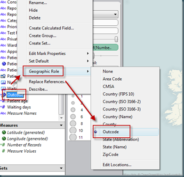Click Replace References... menu entry
Viewport: 184px width, 177px height.
pyautogui.click(x=48, y=82)
